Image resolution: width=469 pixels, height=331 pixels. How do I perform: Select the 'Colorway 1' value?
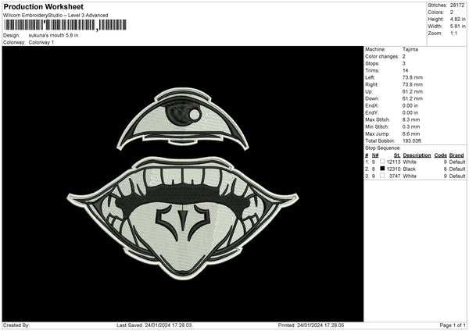coord(41,42)
